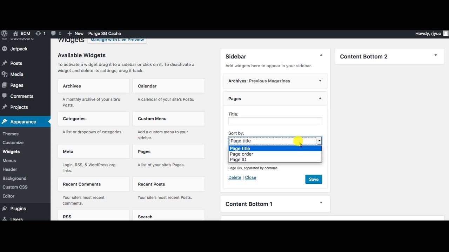The image size is (449, 252).
Task: Click the Close link in Pages widget
Action: [250, 177]
